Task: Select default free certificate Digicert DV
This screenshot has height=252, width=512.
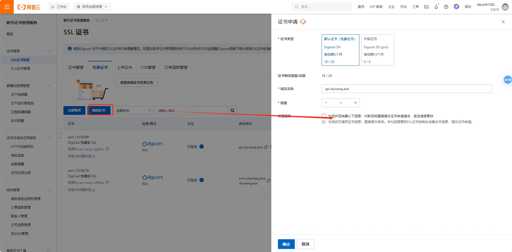Action: click(x=341, y=50)
